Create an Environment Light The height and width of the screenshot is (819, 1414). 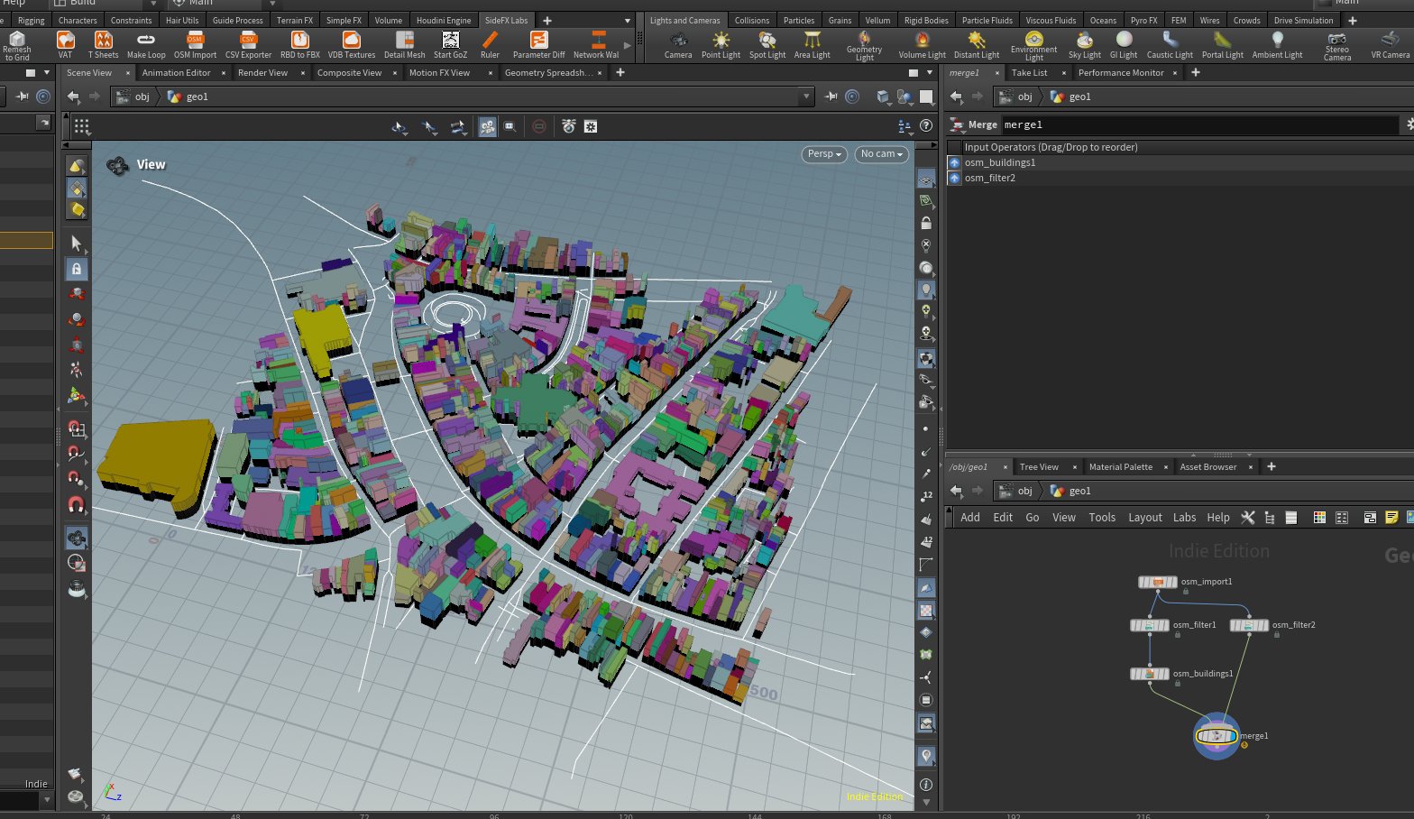[x=1033, y=45]
